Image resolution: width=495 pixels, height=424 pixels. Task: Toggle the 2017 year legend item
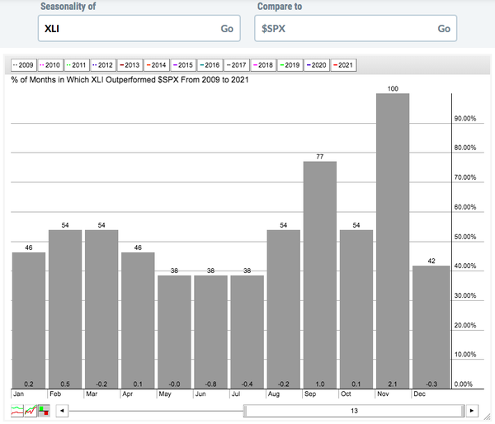(x=237, y=64)
